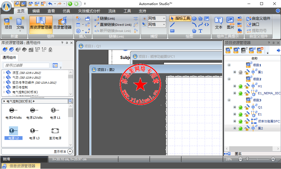Select the 电源12Volts component

[34, 114]
